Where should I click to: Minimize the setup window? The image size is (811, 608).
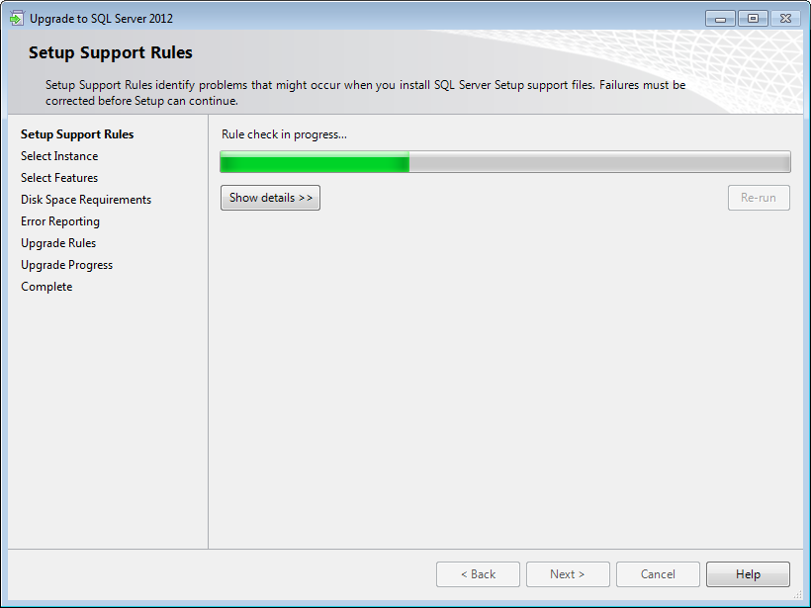pyautogui.click(x=720, y=18)
